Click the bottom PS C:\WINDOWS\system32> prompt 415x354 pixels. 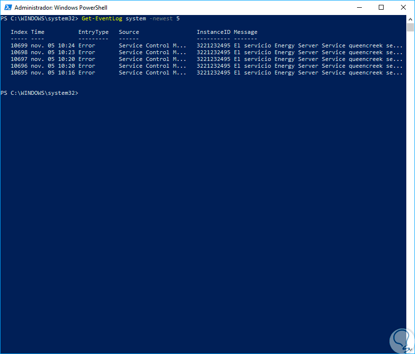click(x=40, y=93)
